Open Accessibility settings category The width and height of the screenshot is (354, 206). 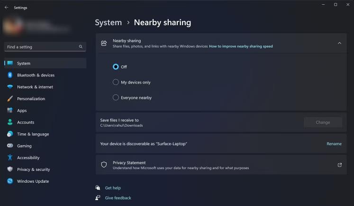click(x=45, y=158)
